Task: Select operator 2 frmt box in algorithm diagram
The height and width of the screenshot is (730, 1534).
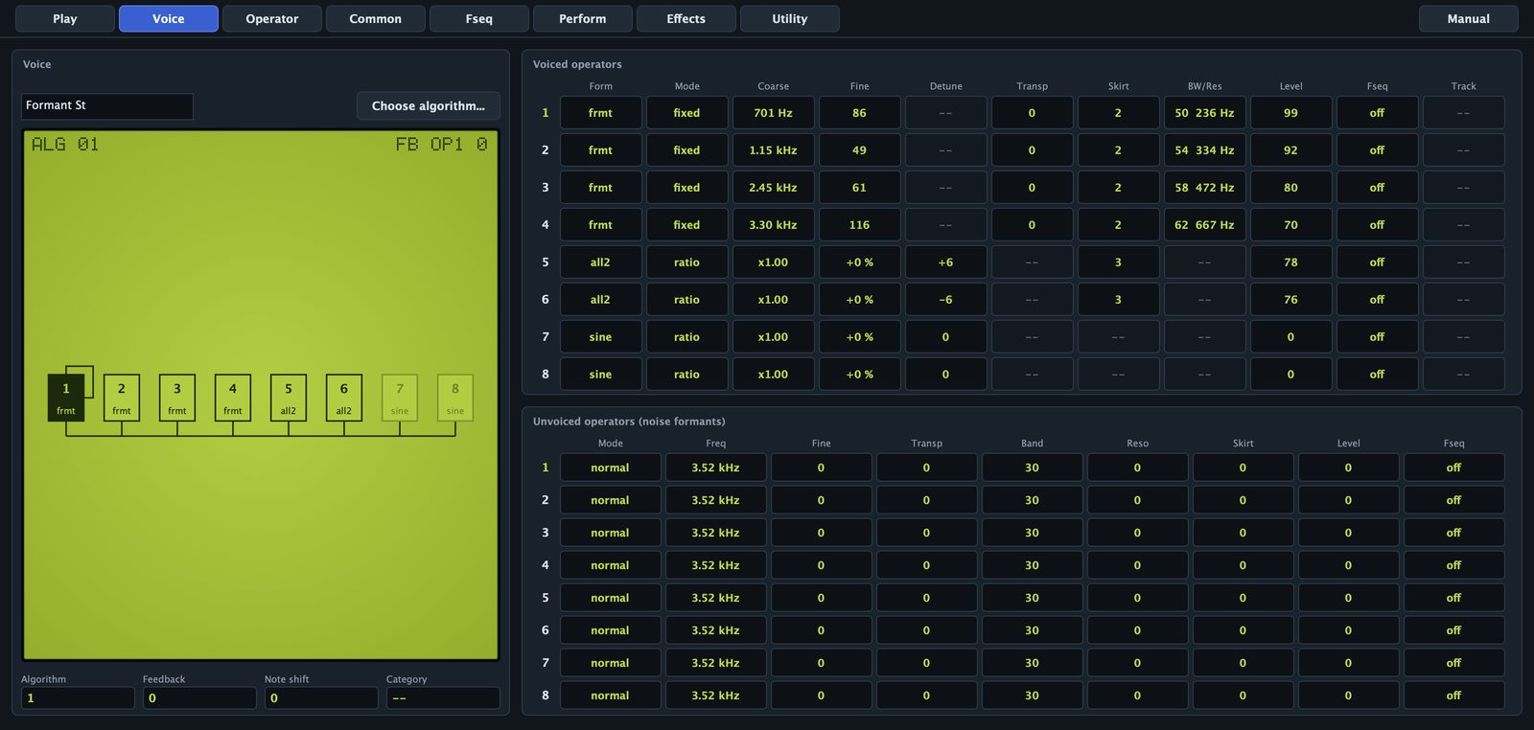Action: pos(122,398)
